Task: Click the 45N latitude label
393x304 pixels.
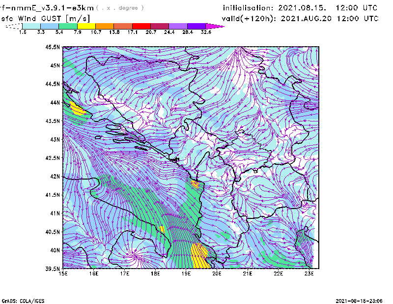Action: coord(55,65)
